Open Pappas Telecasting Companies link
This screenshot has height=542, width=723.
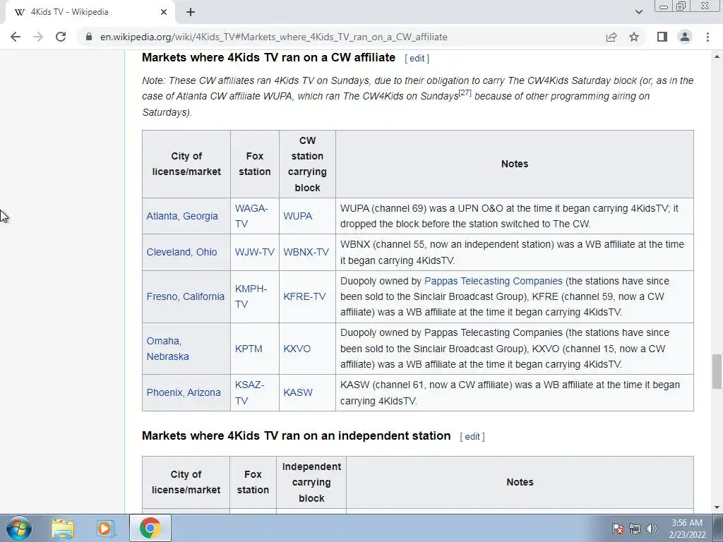point(494,281)
